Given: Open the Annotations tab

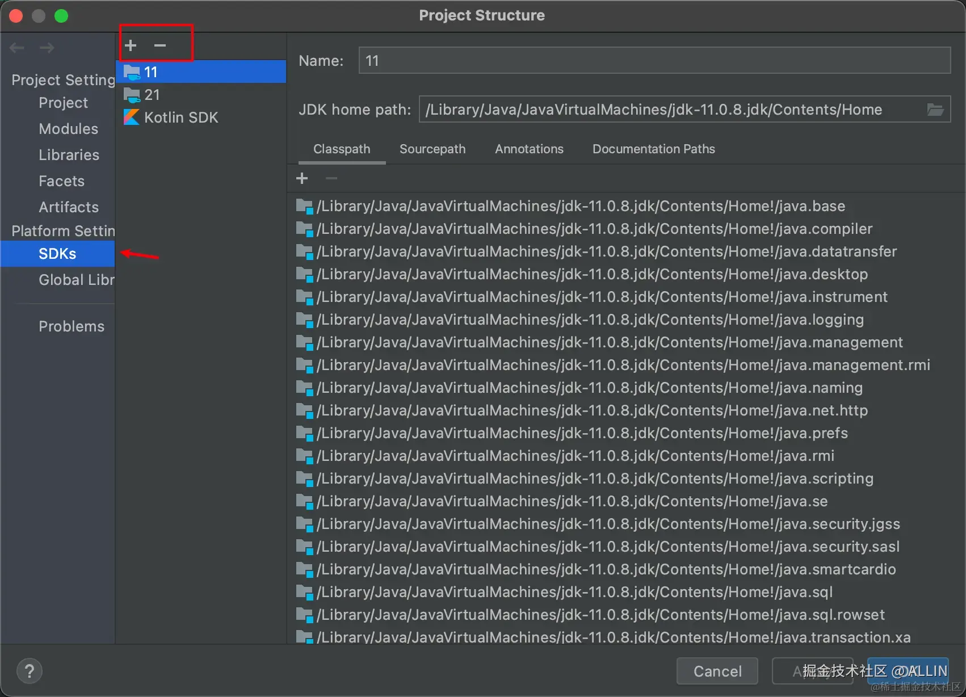Looking at the screenshot, I should tap(529, 149).
